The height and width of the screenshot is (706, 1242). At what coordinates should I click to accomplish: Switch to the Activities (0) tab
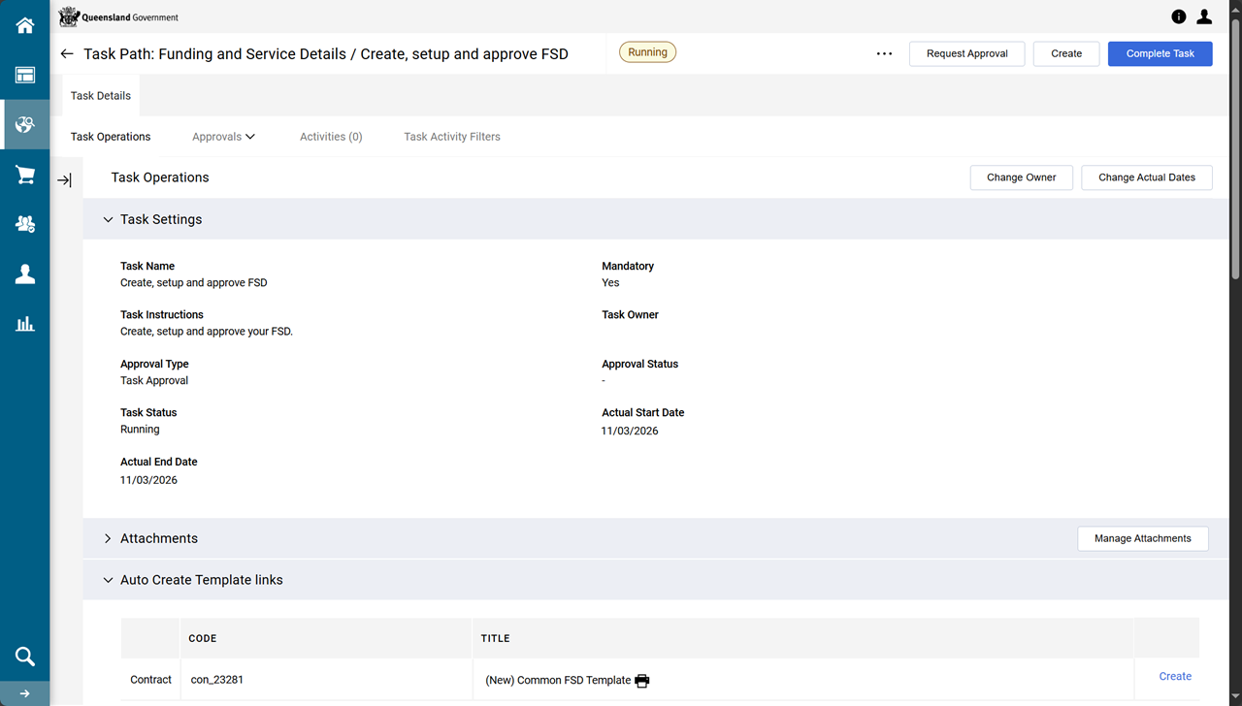click(331, 137)
